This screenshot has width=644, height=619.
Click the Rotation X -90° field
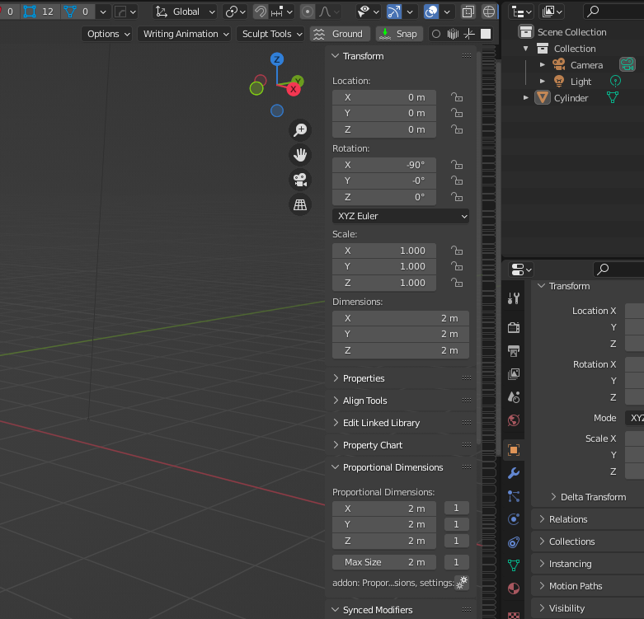[384, 165]
